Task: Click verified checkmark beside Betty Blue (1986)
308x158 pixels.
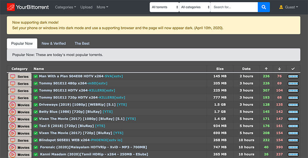Action: click(x=36, y=112)
